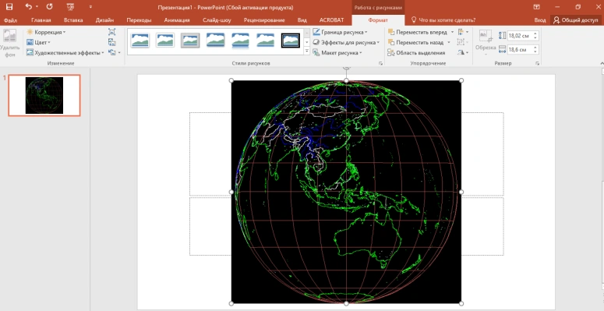The width and height of the screenshot is (604, 311).
Task: Select slide 1 thumbnail in the panel
Action: [x=44, y=95]
